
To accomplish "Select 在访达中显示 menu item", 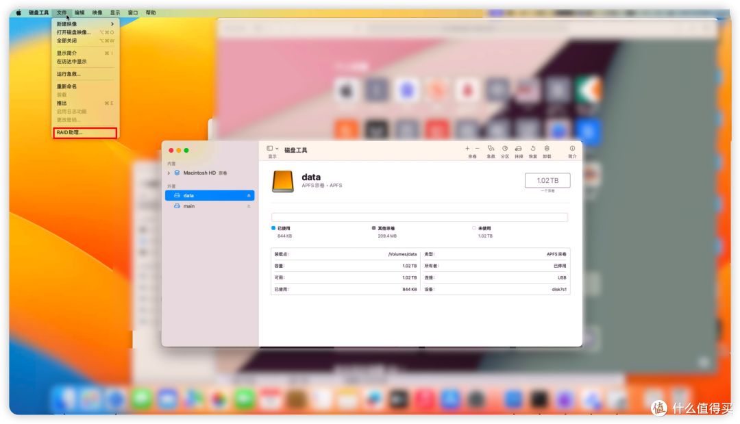I will point(85,62).
